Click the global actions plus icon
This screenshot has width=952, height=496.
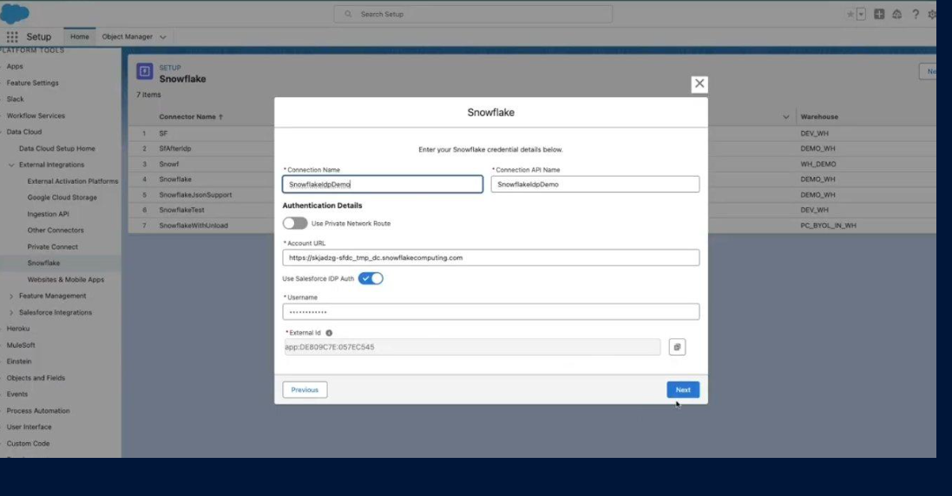pos(879,14)
